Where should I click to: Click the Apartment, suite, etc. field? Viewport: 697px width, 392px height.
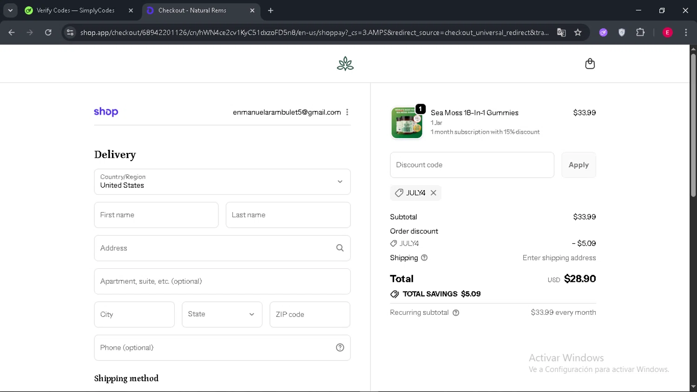(222, 281)
